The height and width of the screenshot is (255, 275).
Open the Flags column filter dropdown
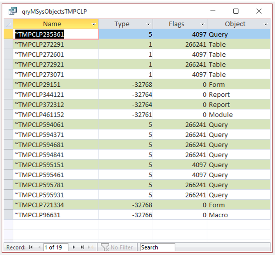203,24
